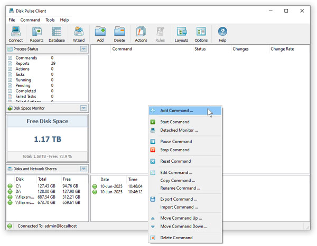Open the Database toolbar icon
Viewport: 317px width, 246px height.
[57, 34]
